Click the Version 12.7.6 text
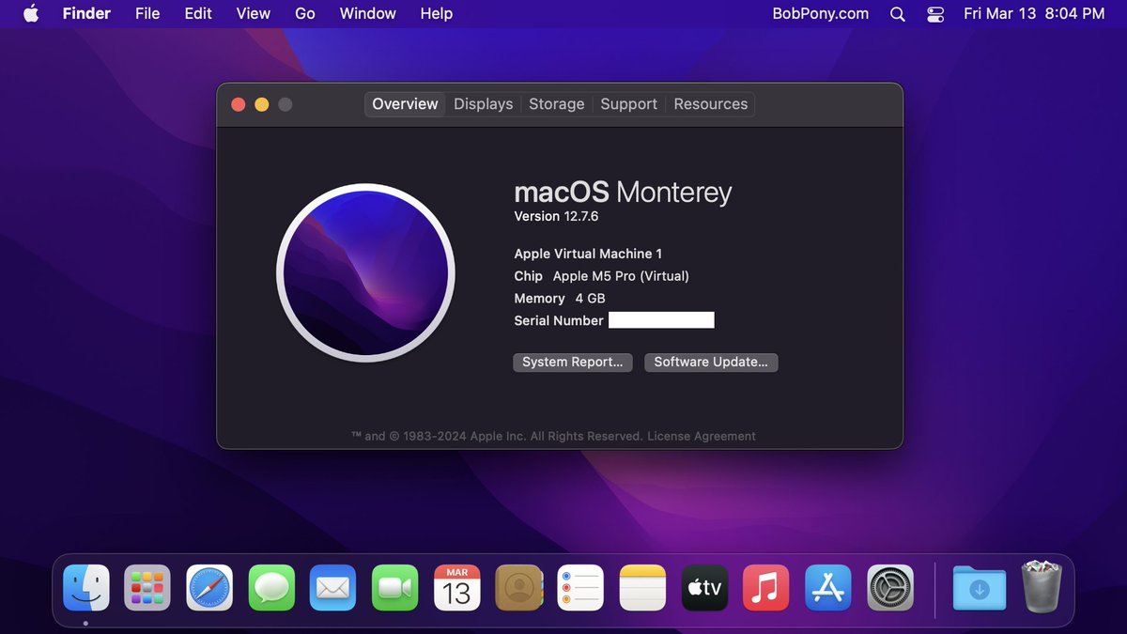 556,216
